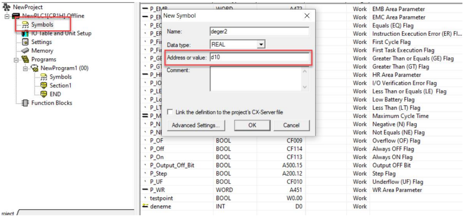Select the END section icon
The height and width of the screenshot is (222, 473).
(x=44, y=94)
